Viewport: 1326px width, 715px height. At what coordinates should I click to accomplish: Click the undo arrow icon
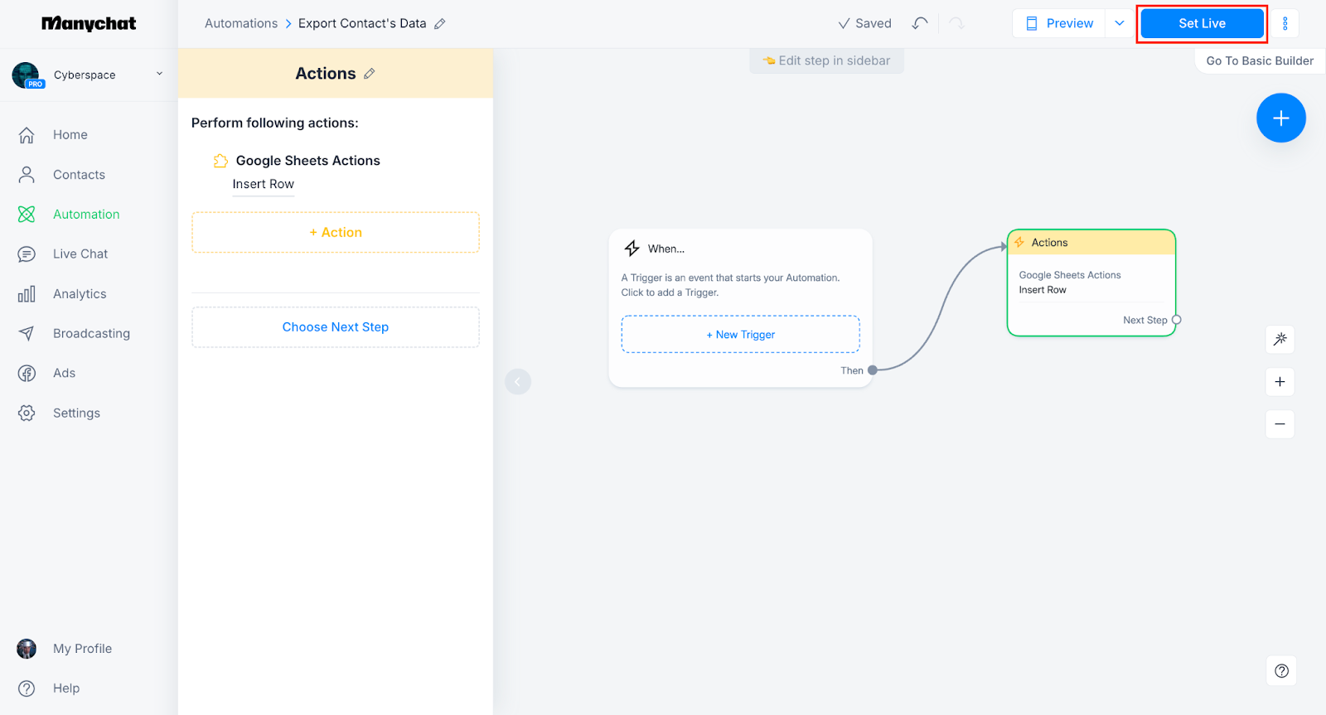pyautogui.click(x=919, y=23)
